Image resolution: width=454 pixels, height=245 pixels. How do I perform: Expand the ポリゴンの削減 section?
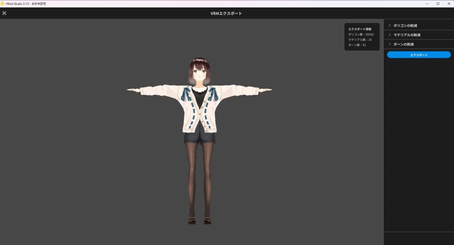(405, 26)
